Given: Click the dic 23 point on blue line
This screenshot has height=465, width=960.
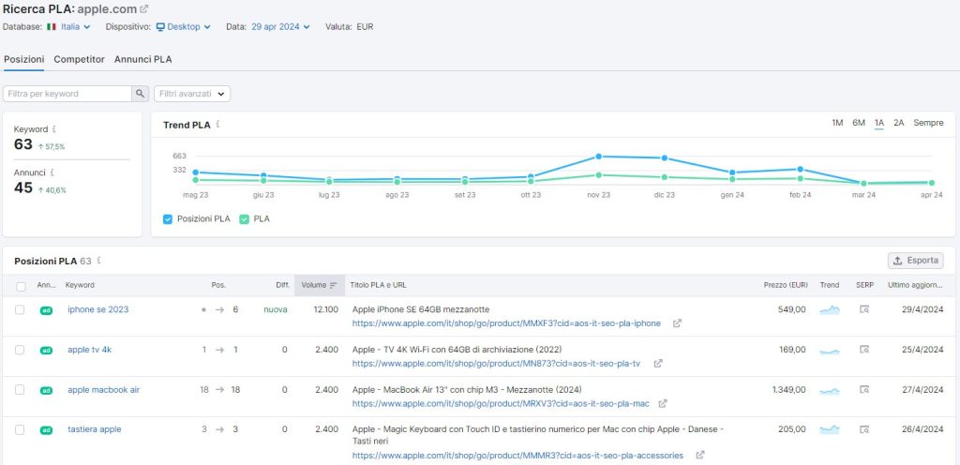Looking at the screenshot, I should (665, 157).
